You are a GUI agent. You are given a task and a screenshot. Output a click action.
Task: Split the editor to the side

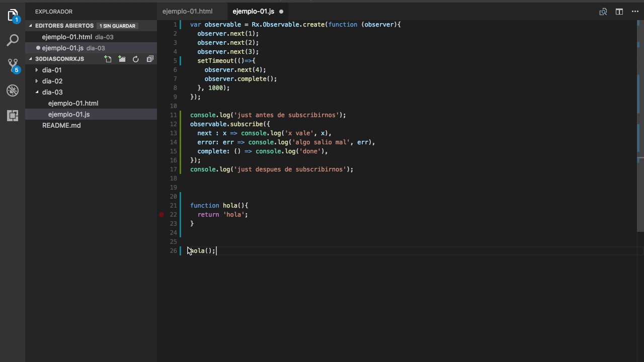click(x=619, y=12)
